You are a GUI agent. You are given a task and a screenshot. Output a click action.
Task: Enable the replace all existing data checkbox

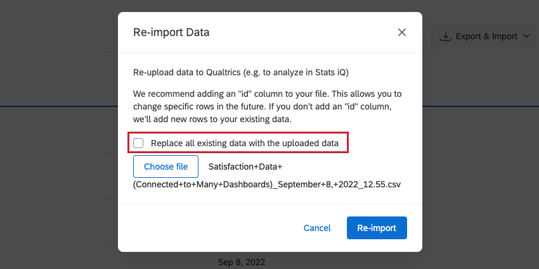pyautogui.click(x=138, y=143)
